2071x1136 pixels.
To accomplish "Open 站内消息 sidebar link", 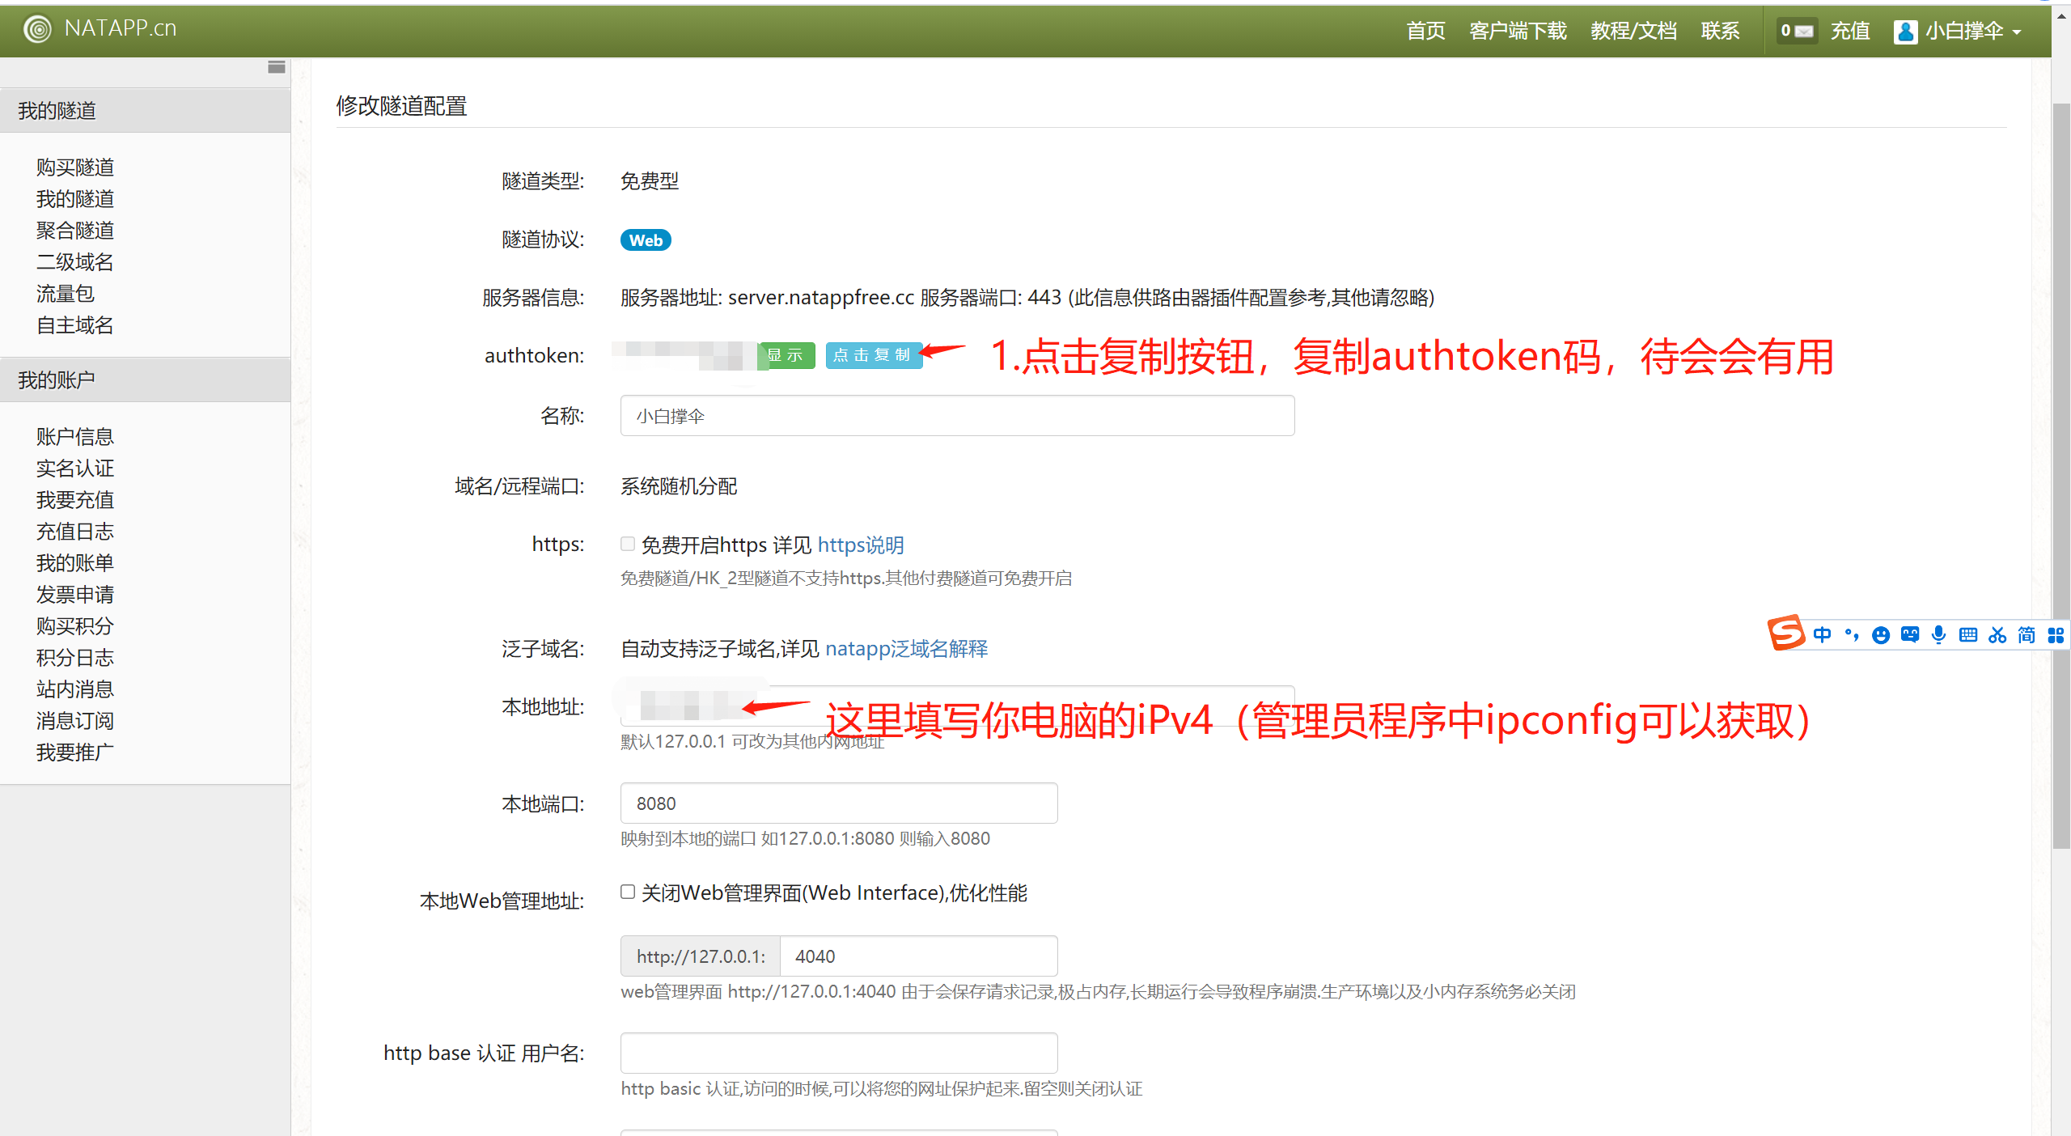I will pyautogui.click(x=75, y=689).
